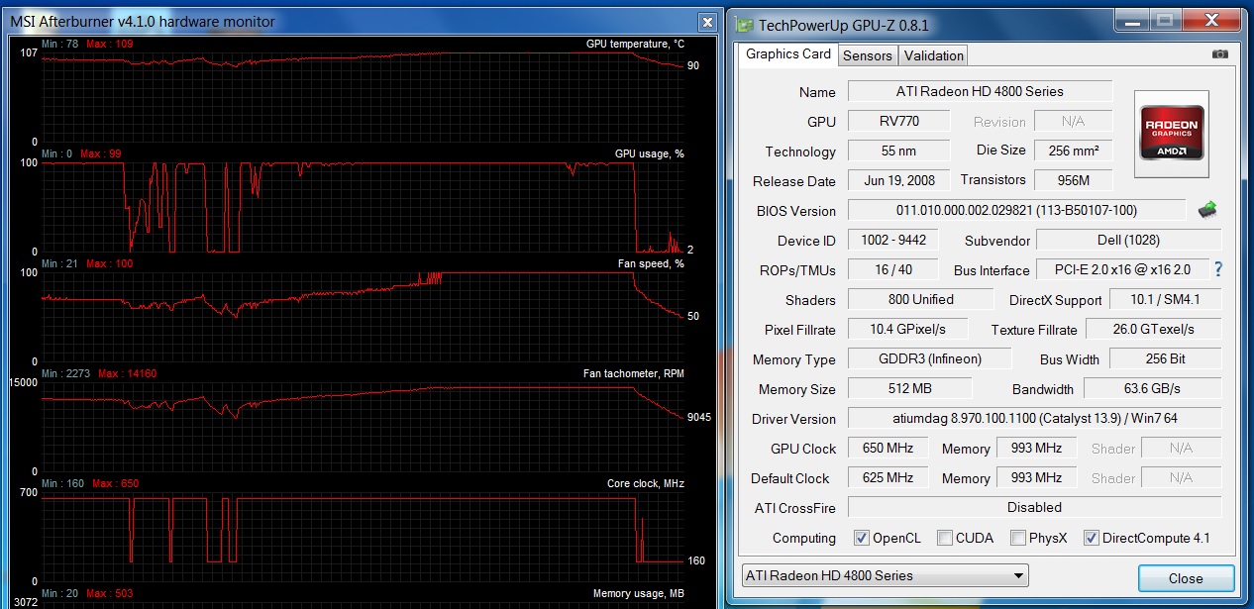
Task: Click the "Memory usage, MB" graph label
Action: pyautogui.click(x=638, y=594)
